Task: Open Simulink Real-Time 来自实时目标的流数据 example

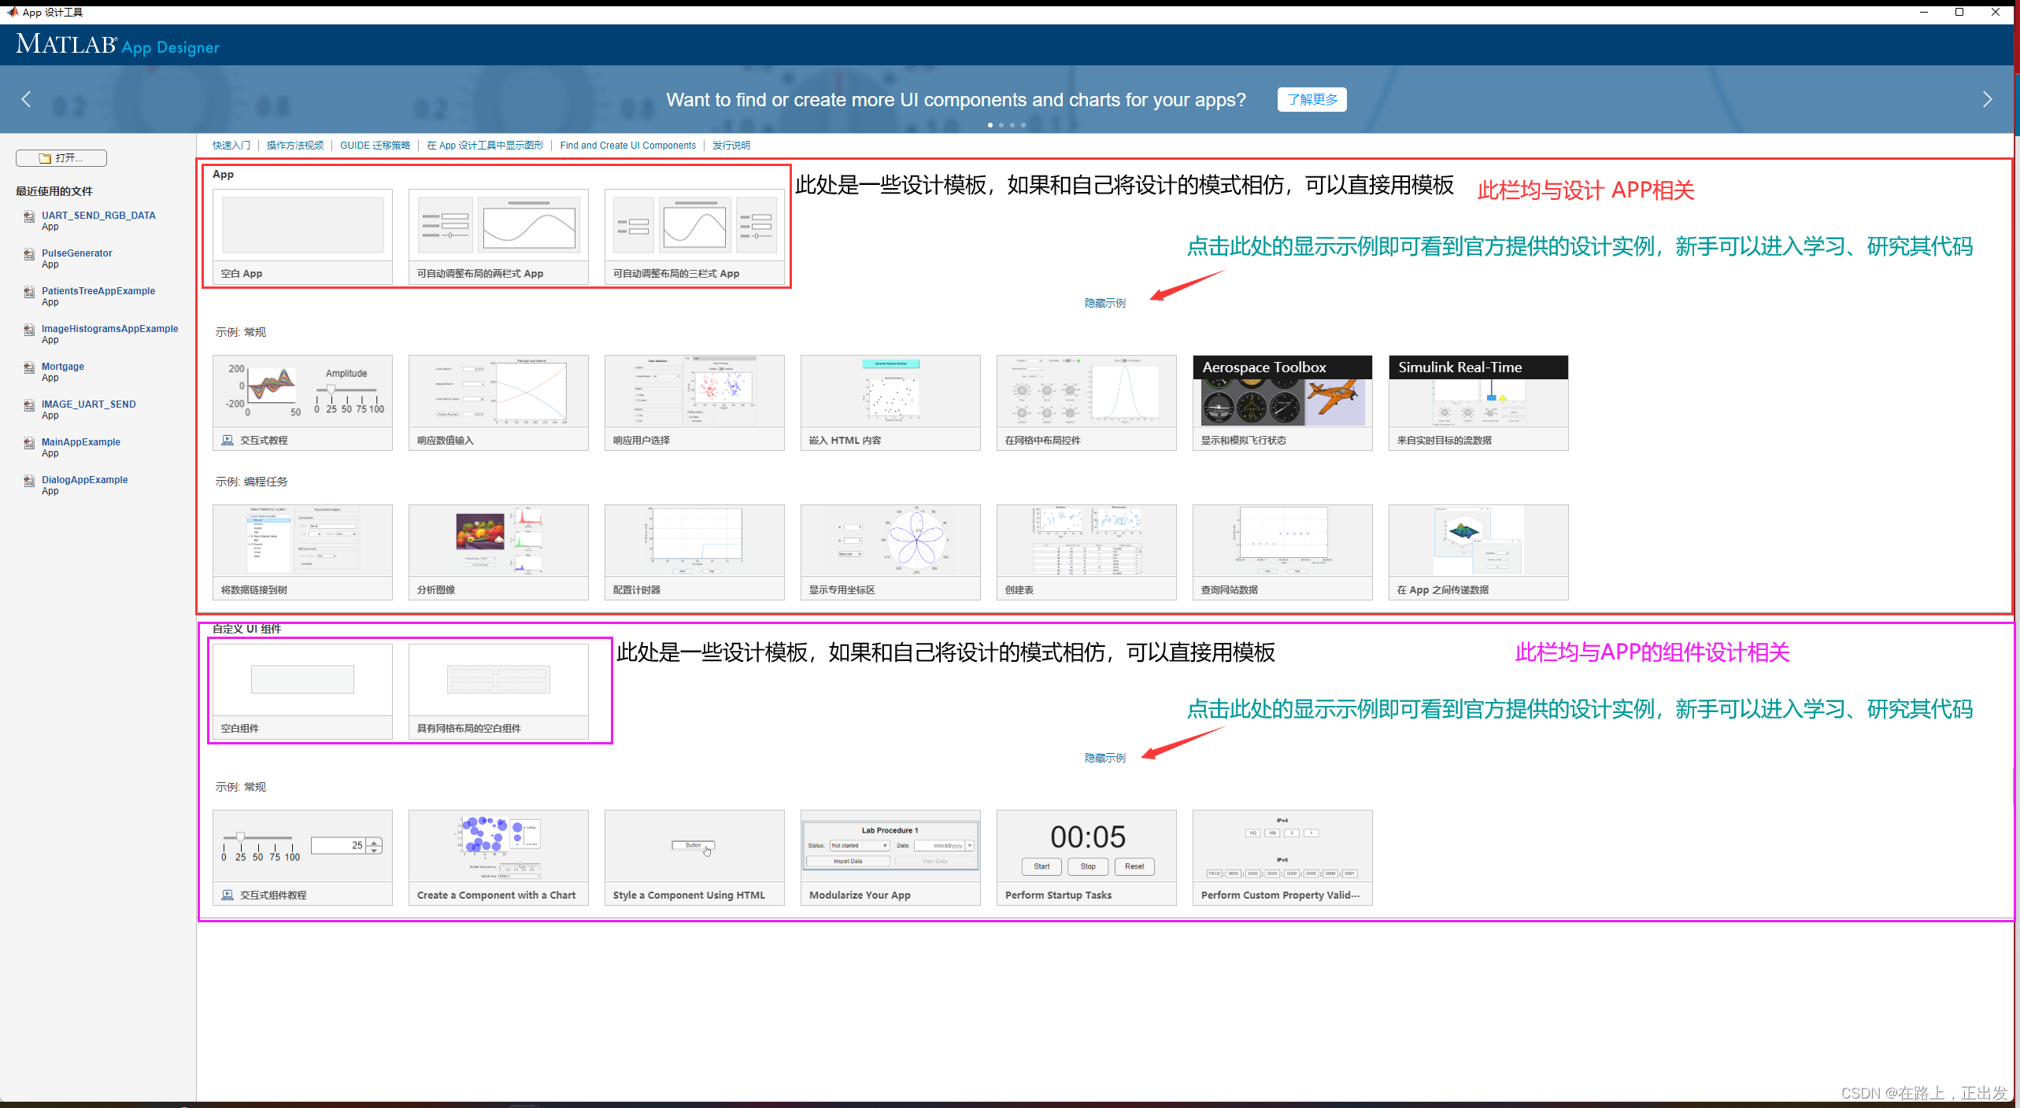Action: click(x=1478, y=403)
